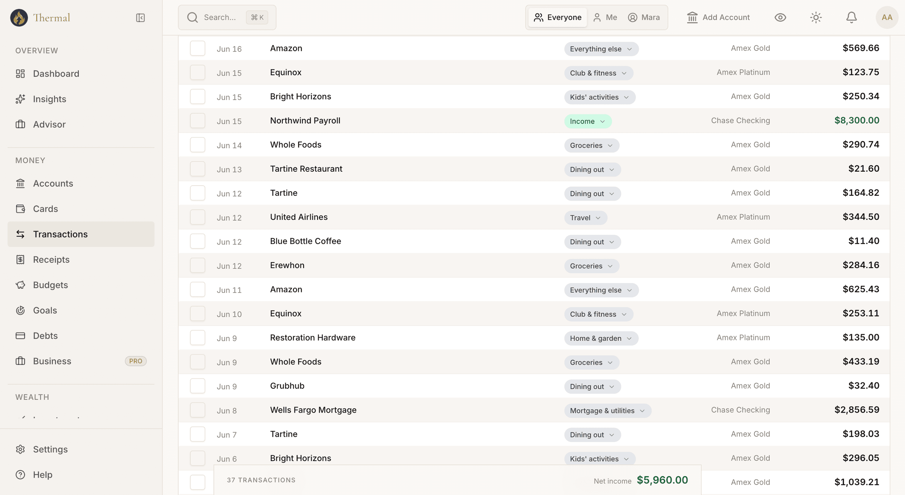Select Jun 14 Whole Foods checkbox
905x495 pixels.
tap(198, 145)
